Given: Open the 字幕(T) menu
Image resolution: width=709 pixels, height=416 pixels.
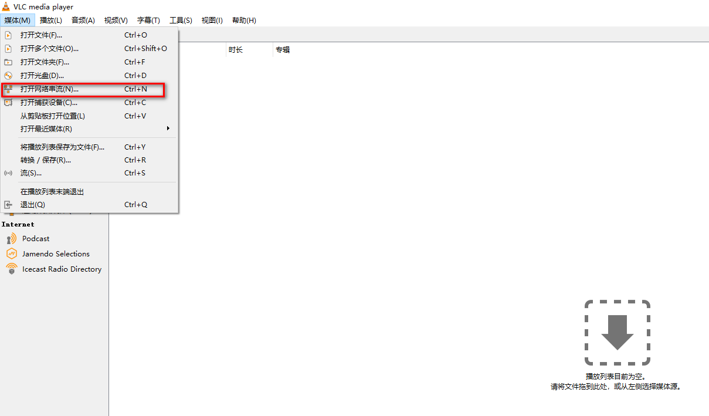Looking at the screenshot, I should point(148,21).
